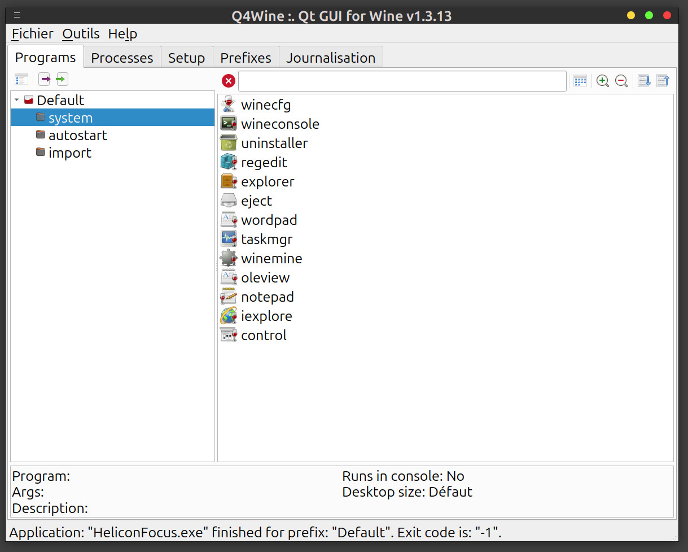Click the tree view list icon
The height and width of the screenshot is (552, 688).
pyautogui.click(x=21, y=79)
